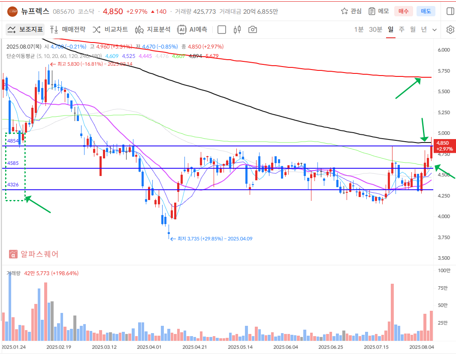The height and width of the screenshot is (355, 456).
Task: Add stock to favorites with 관심 star
Action: point(351,11)
